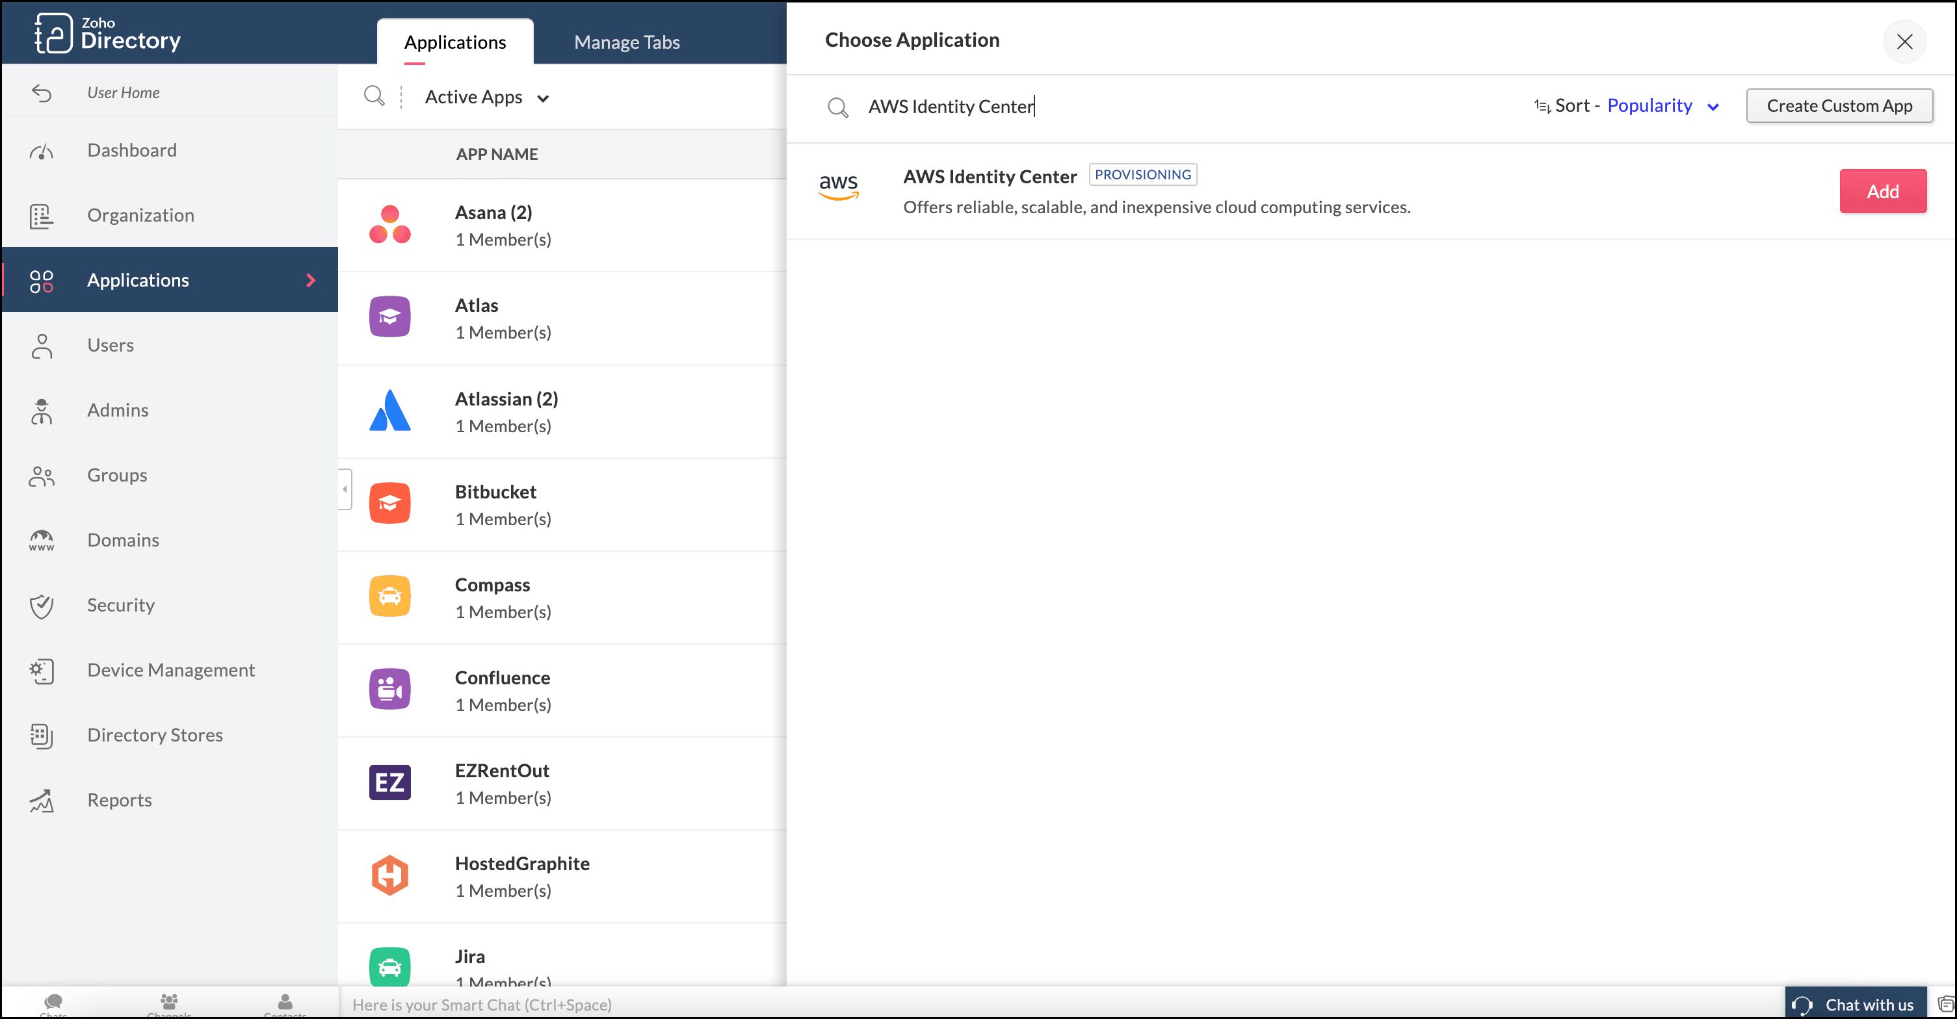Open the Active Apps filter dropdown

487,97
